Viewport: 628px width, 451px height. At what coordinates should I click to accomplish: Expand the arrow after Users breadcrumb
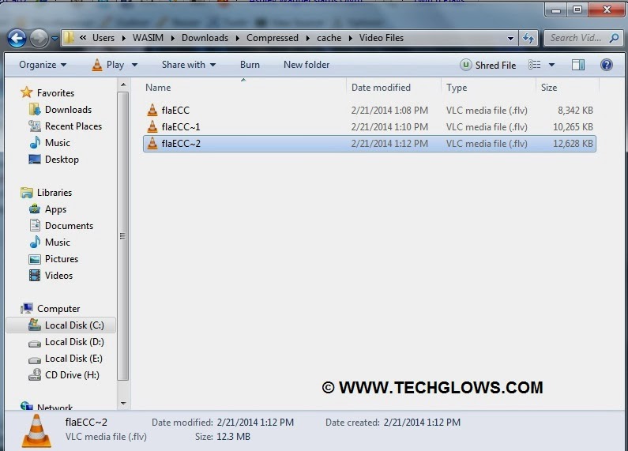coord(123,38)
